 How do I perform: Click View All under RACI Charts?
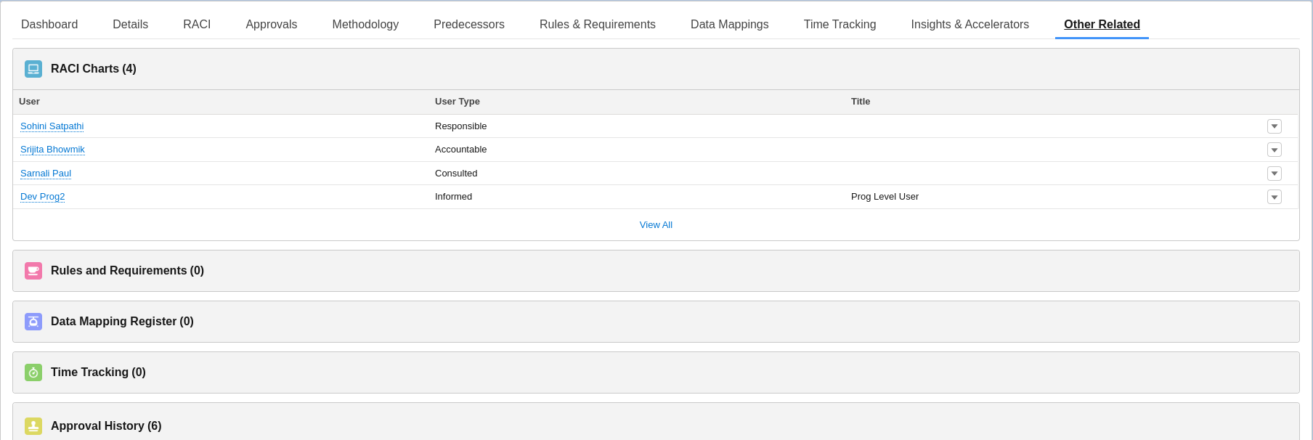click(656, 225)
